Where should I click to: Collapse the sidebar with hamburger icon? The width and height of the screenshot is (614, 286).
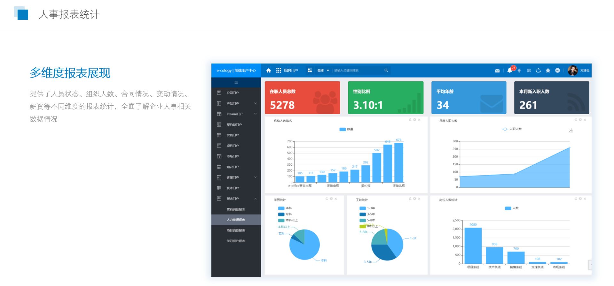(x=236, y=82)
